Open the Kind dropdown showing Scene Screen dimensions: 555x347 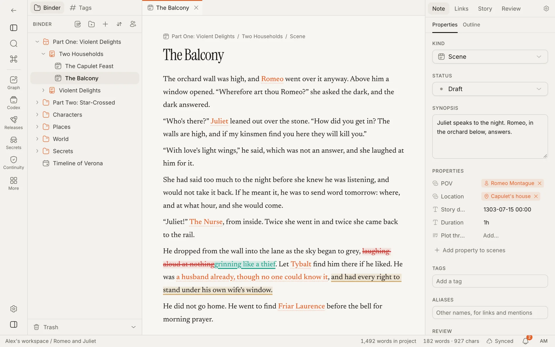[x=490, y=57]
